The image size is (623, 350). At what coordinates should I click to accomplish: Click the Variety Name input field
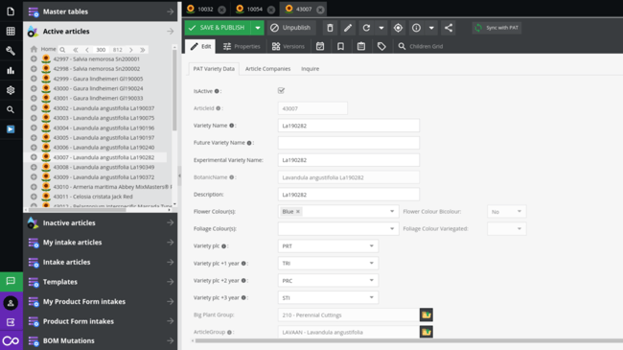coord(349,126)
